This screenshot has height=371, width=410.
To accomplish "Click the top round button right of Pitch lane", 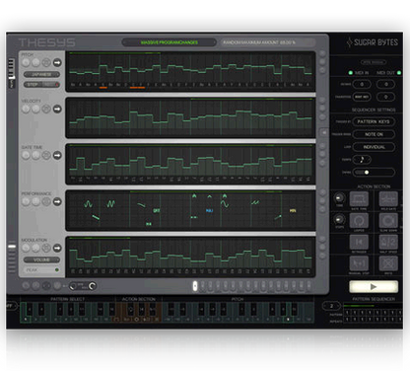I will point(322,53).
